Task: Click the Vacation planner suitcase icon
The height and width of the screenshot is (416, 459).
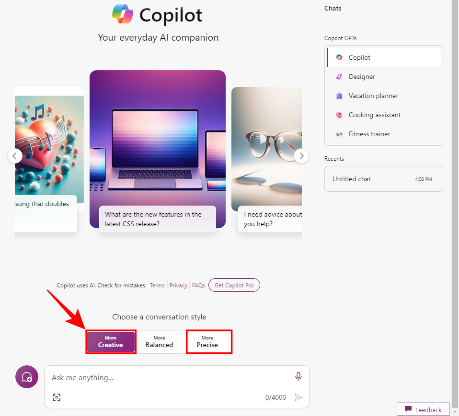Action: click(339, 96)
